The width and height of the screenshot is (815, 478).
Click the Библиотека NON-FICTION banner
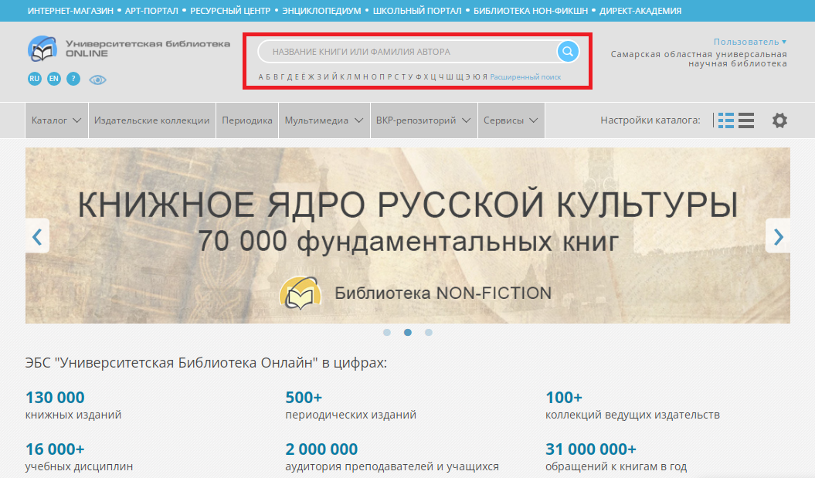[408, 236]
